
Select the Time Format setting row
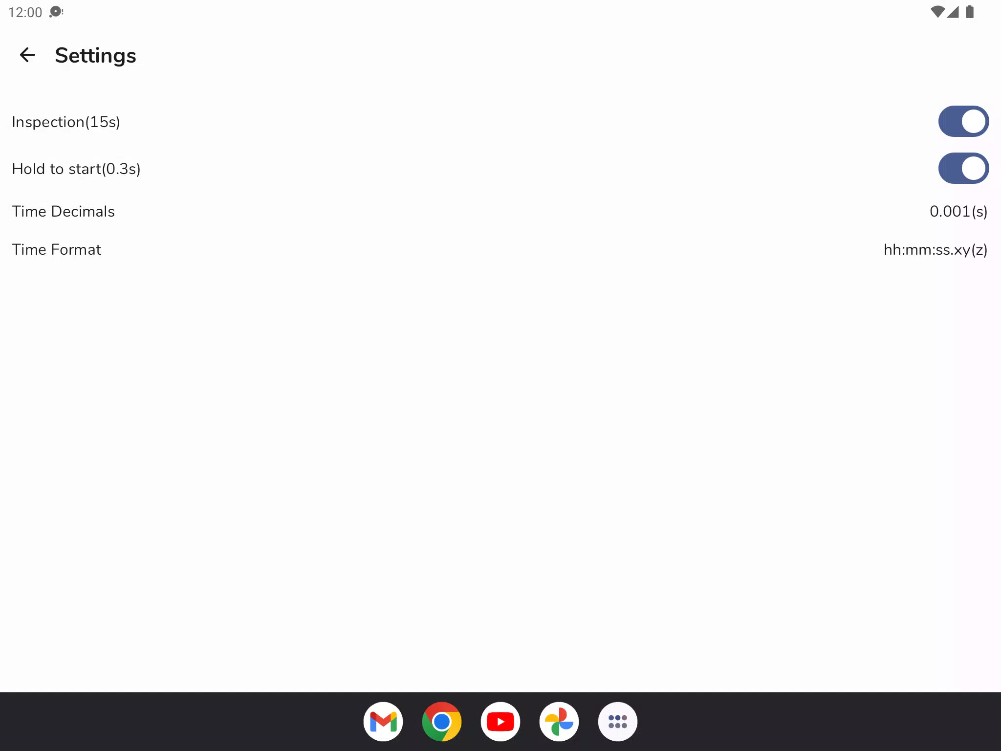500,249
